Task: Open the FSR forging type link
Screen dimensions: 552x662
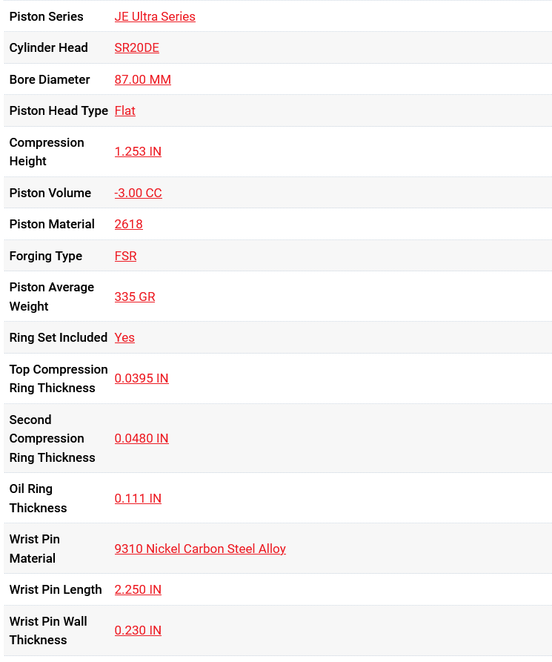Action: (x=125, y=256)
